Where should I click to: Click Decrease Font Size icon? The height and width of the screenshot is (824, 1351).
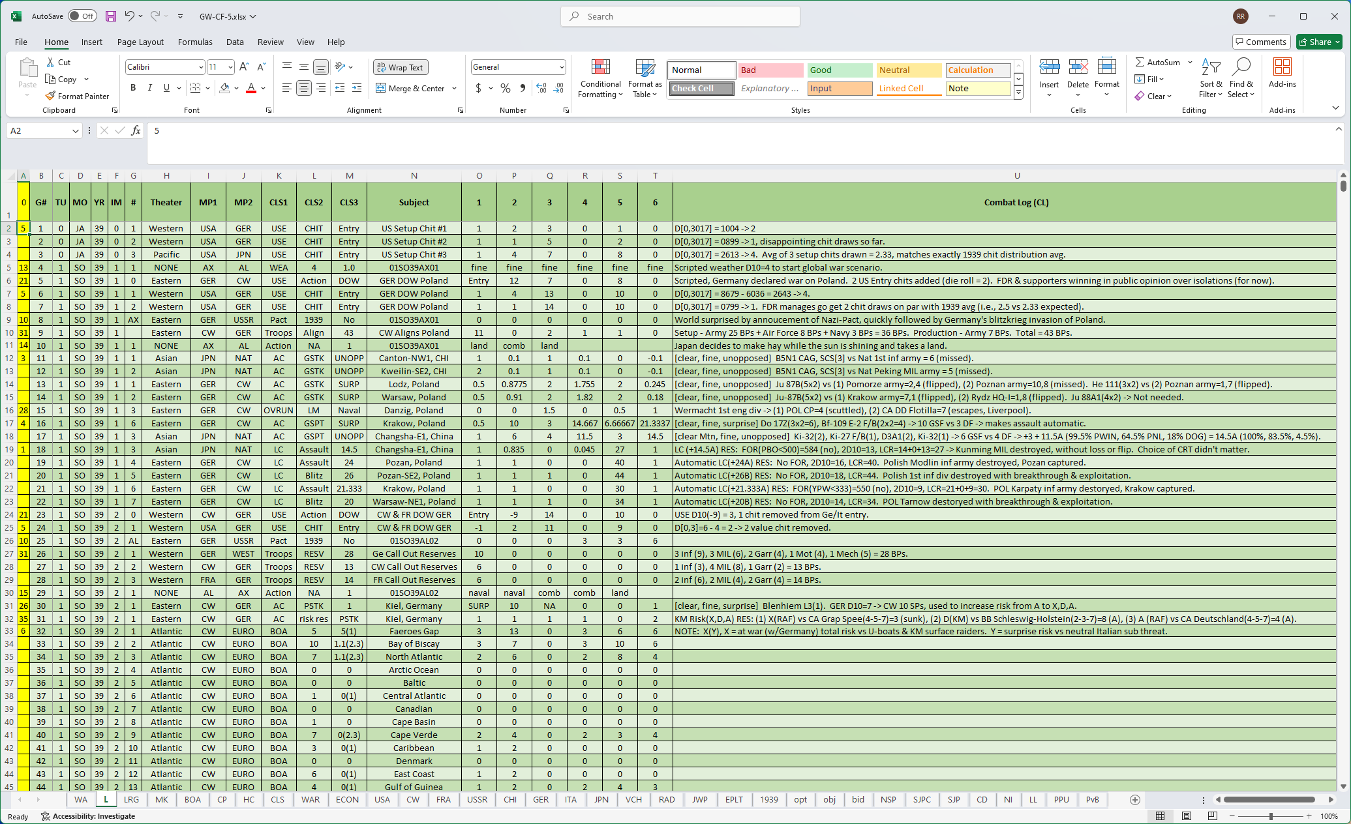(x=261, y=67)
